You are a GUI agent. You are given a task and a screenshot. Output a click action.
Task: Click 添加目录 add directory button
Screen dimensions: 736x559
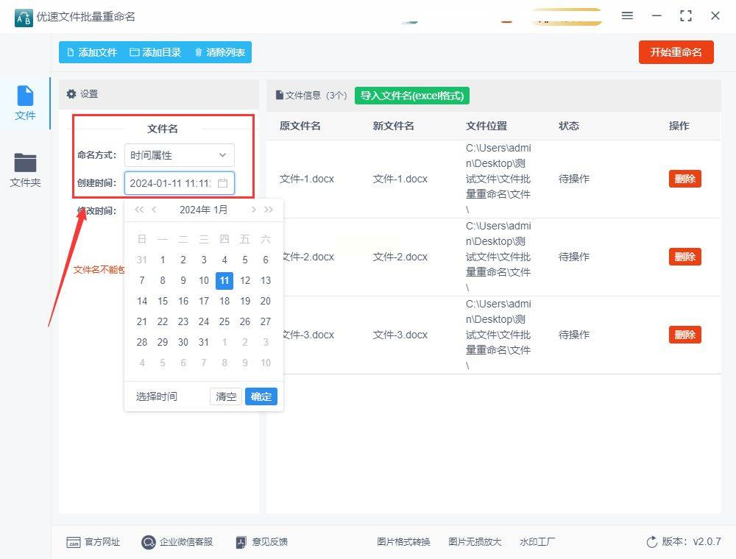(155, 52)
